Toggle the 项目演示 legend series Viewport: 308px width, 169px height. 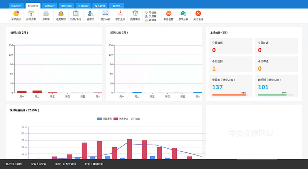point(104,119)
